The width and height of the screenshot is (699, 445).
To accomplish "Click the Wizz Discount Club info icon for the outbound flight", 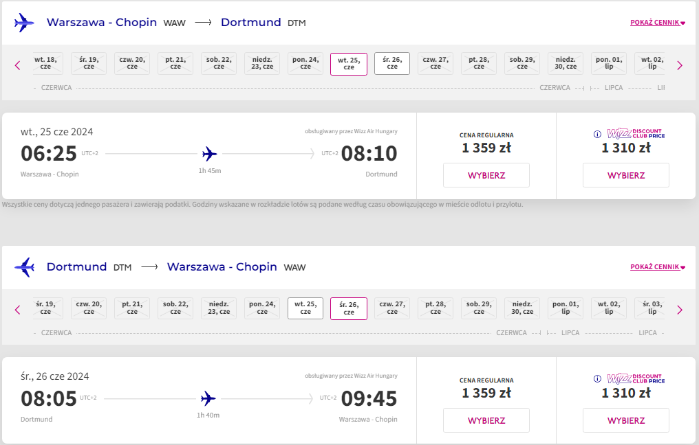I will click(597, 134).
